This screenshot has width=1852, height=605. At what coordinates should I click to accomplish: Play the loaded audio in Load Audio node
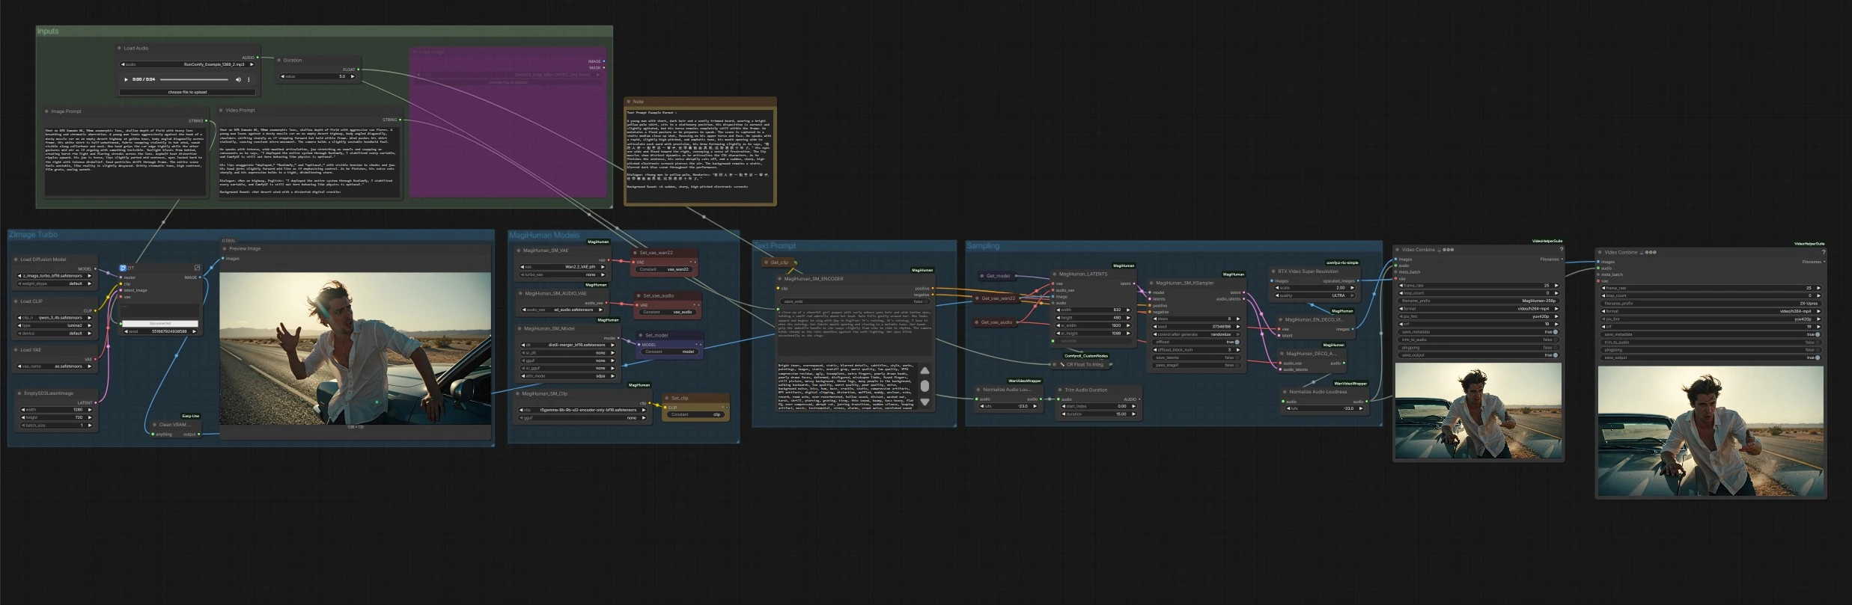[126, 79]
